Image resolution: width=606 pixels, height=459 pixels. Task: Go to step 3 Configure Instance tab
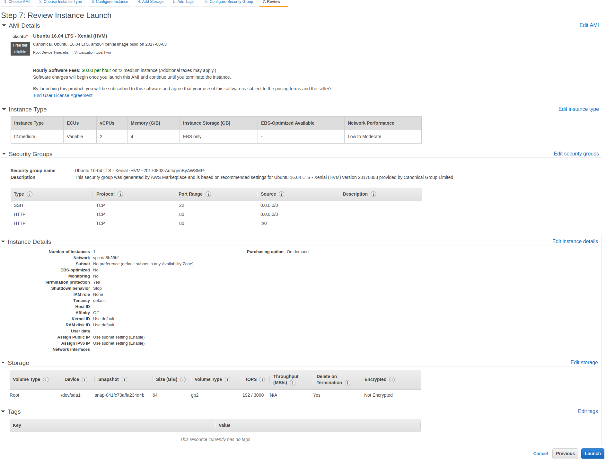(x=110, y=2)
